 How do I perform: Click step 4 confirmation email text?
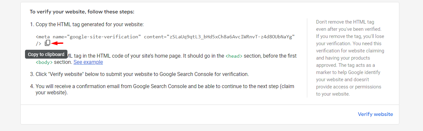165,89
